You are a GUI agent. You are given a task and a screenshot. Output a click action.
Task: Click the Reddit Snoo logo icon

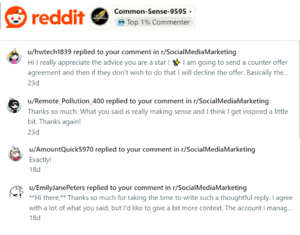(x=15, y=17)
